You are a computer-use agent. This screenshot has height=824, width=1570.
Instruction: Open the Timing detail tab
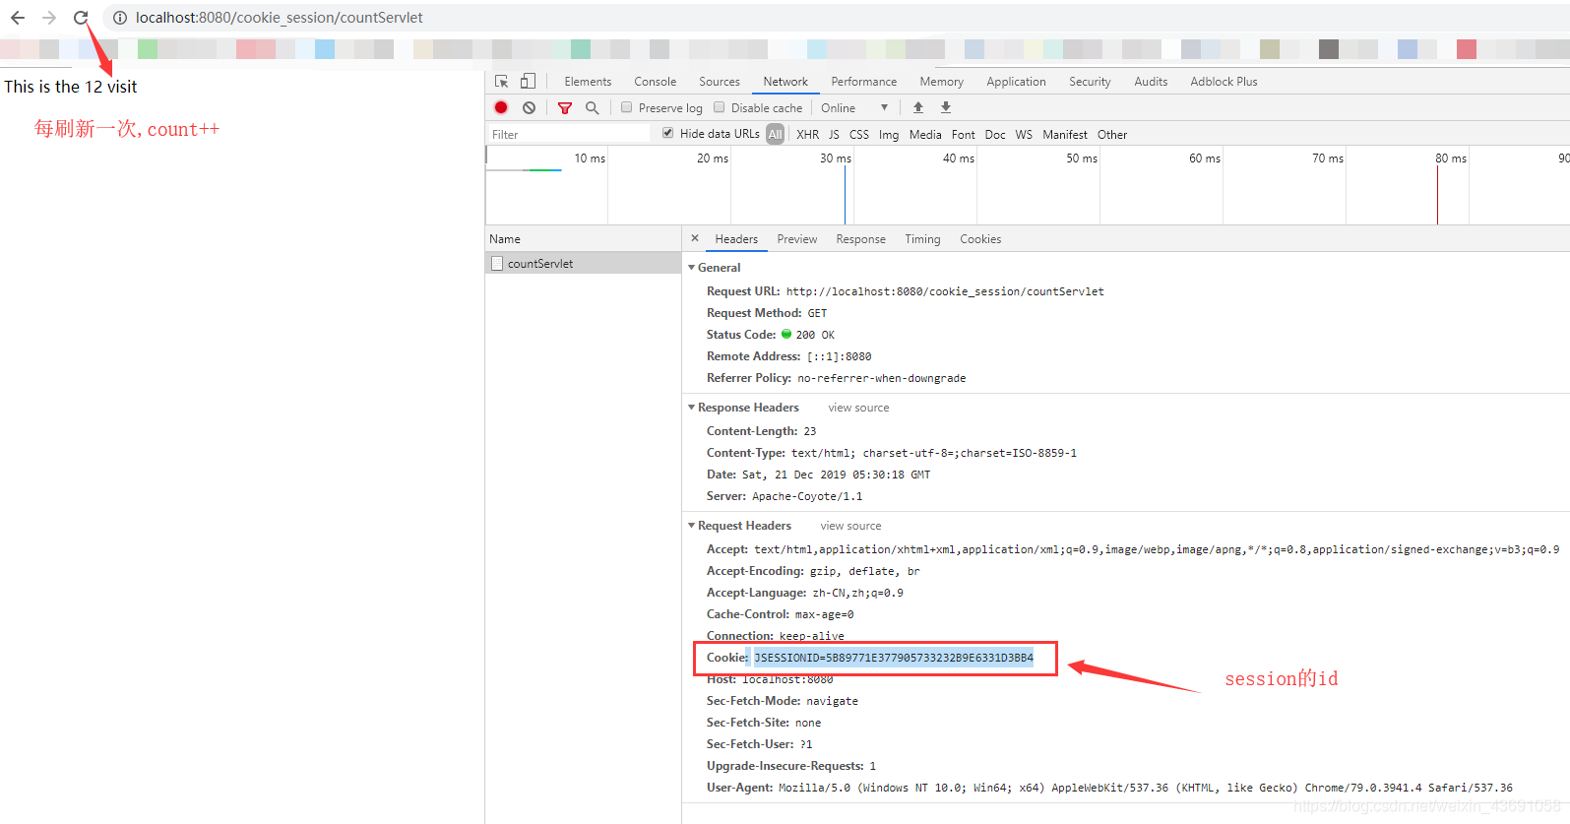click(x=923, y=239)
